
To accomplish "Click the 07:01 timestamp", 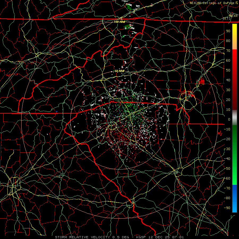I will (178, 237).
